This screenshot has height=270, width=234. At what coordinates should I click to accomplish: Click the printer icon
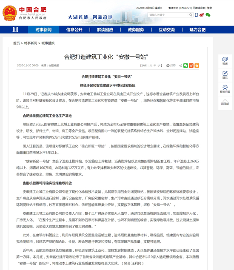(x=168, y=65)
